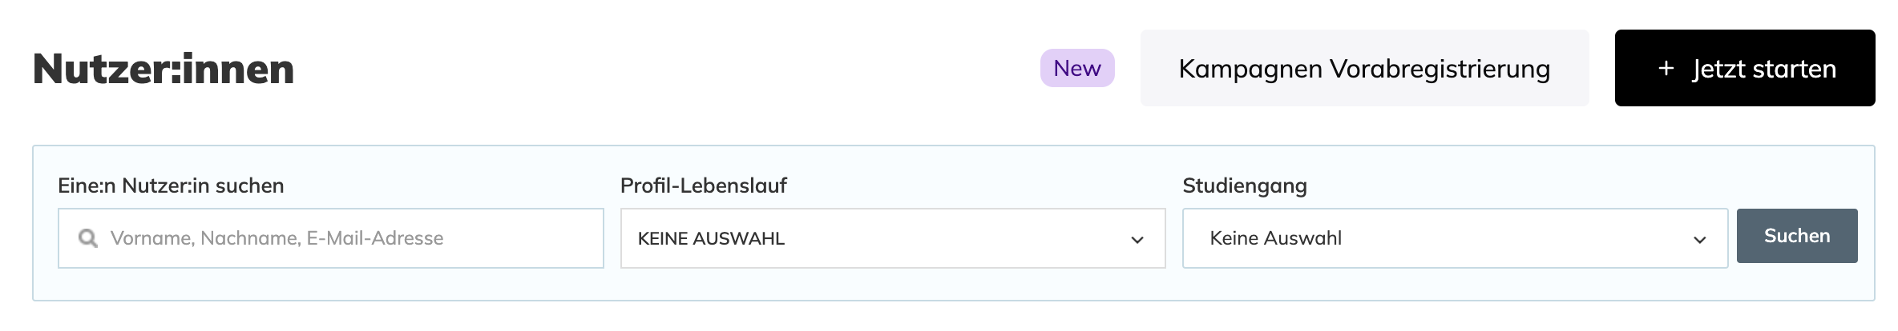The image size is (1898, 331).
Task: Focus the Vorname, Nachname, E-Mail-Adresse field
Action: click(330, 238)
